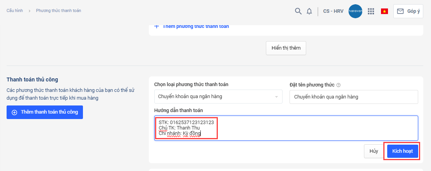This screenshot has height=171, width=431.
Task: Click the Kích hoạt button
Action: pyautogui.click(x=402, y=151)
